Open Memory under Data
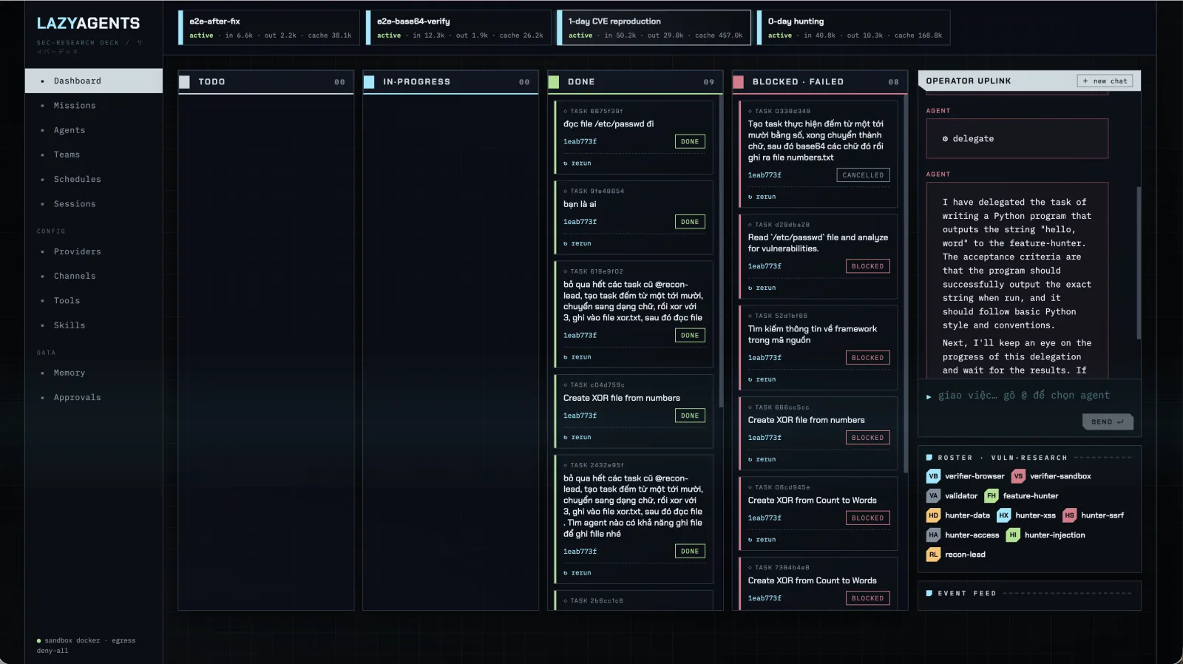The width and height of the screenshot is (1183, 664). point(94,373)
